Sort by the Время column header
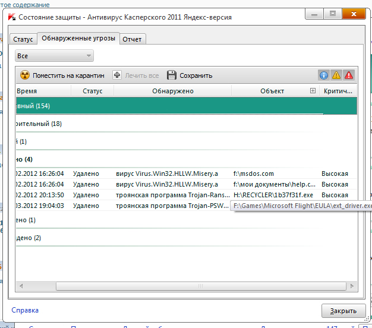The height and width of the screenshot is (328, 372). click(x=43, y=91)
